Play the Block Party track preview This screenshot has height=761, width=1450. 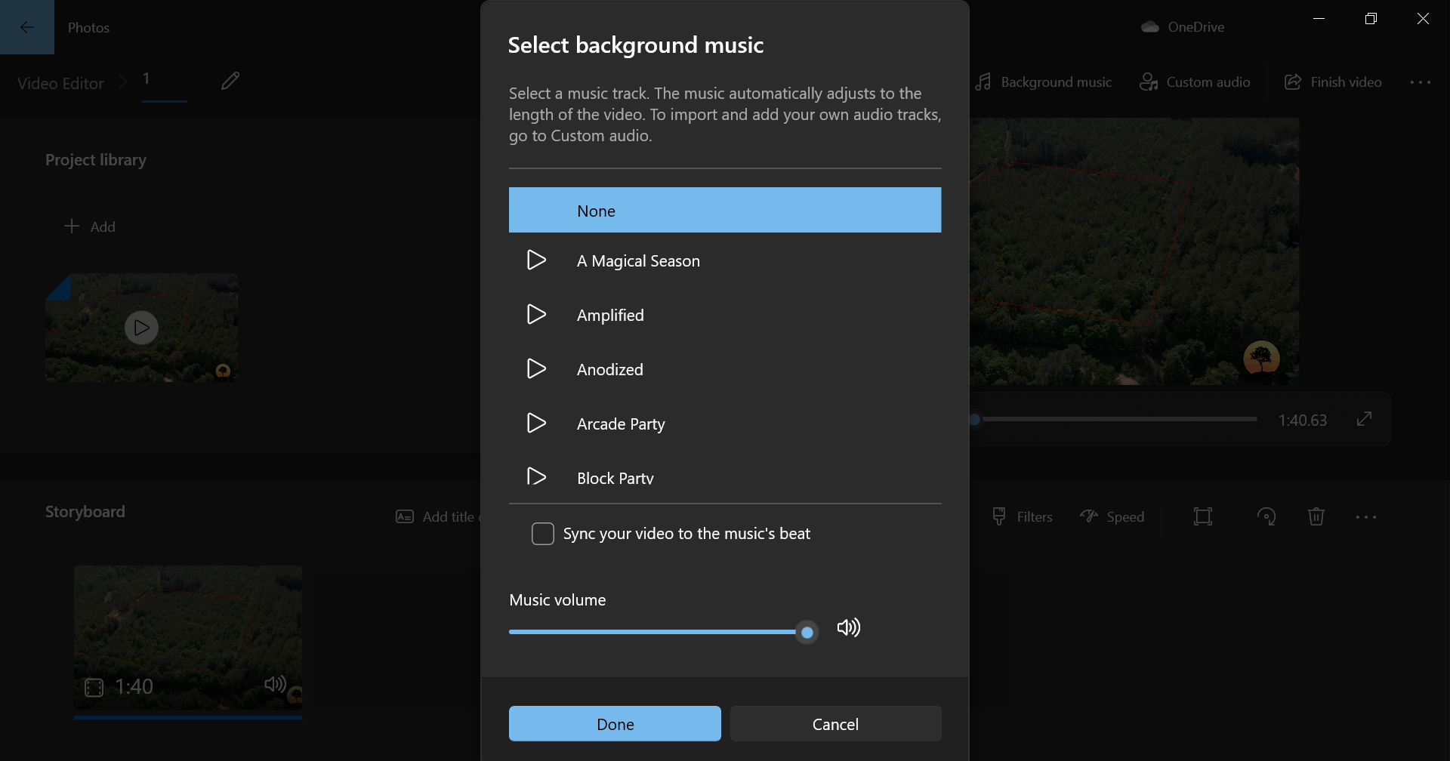pyautogui.click(x=536, y=477)
